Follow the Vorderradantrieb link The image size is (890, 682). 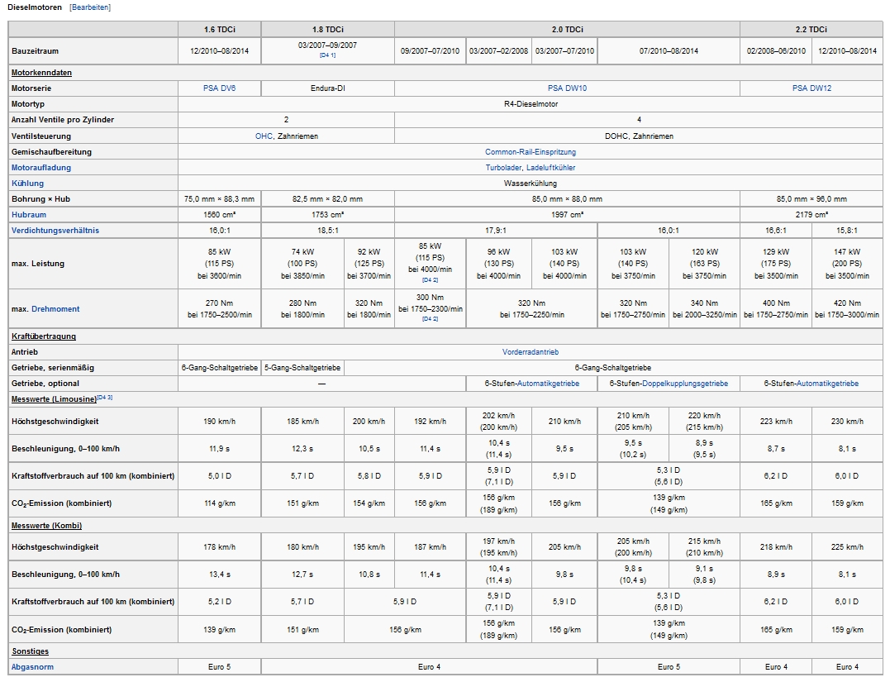[531, 352]
